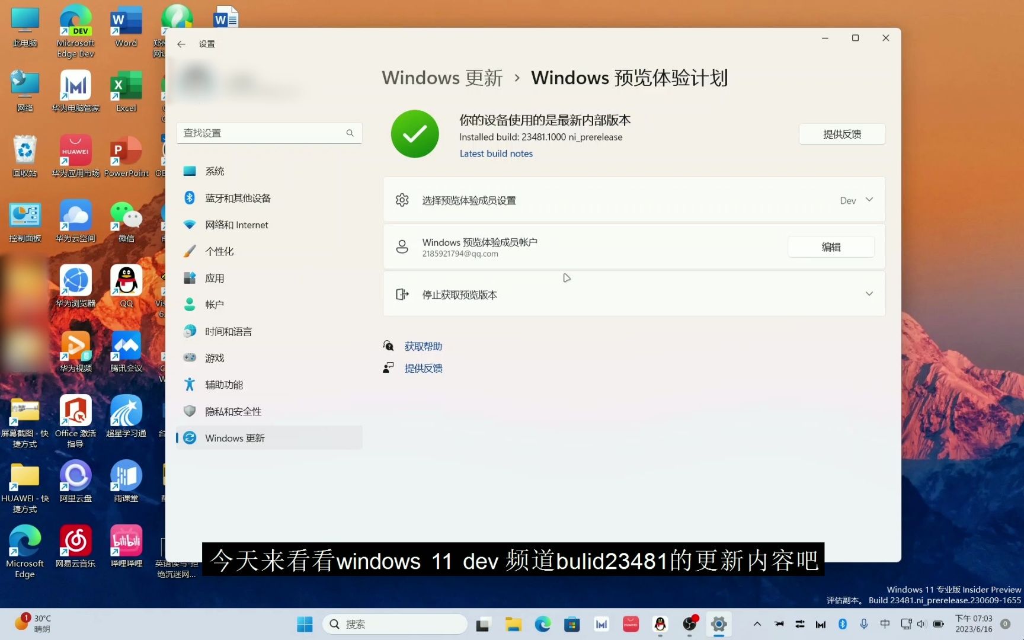Screen dimensions: 1024x640
Task: Show hidden taskbar icons via chevron
Action: pos(757,624)
